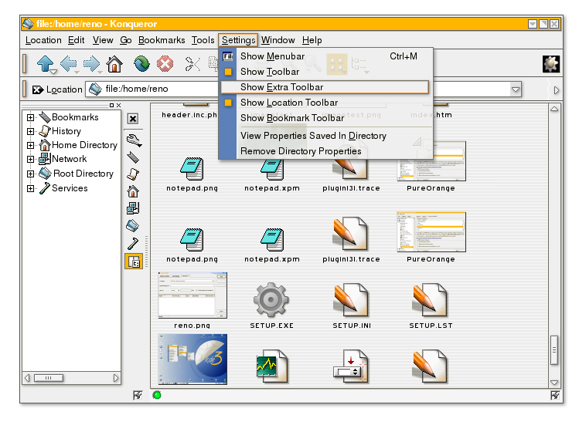Open the sidebar configure wrench icon
Viewport: 579px width, 432px height.
click(133, 140)
